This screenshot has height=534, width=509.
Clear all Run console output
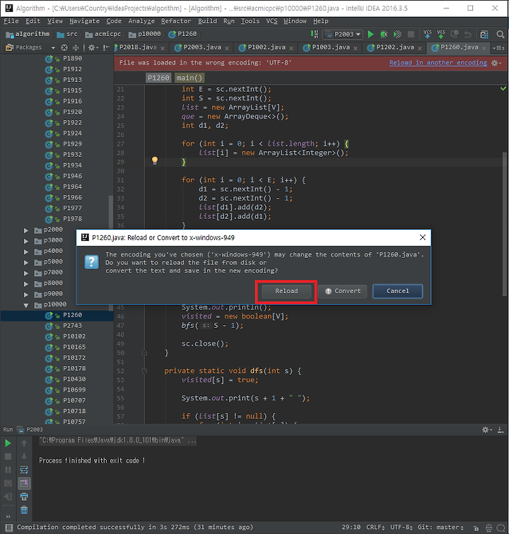(24, 510)
